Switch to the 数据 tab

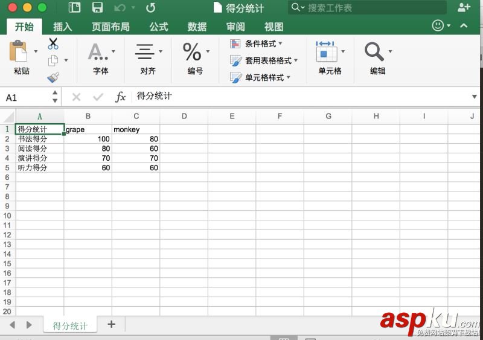(x=197, y=27)
